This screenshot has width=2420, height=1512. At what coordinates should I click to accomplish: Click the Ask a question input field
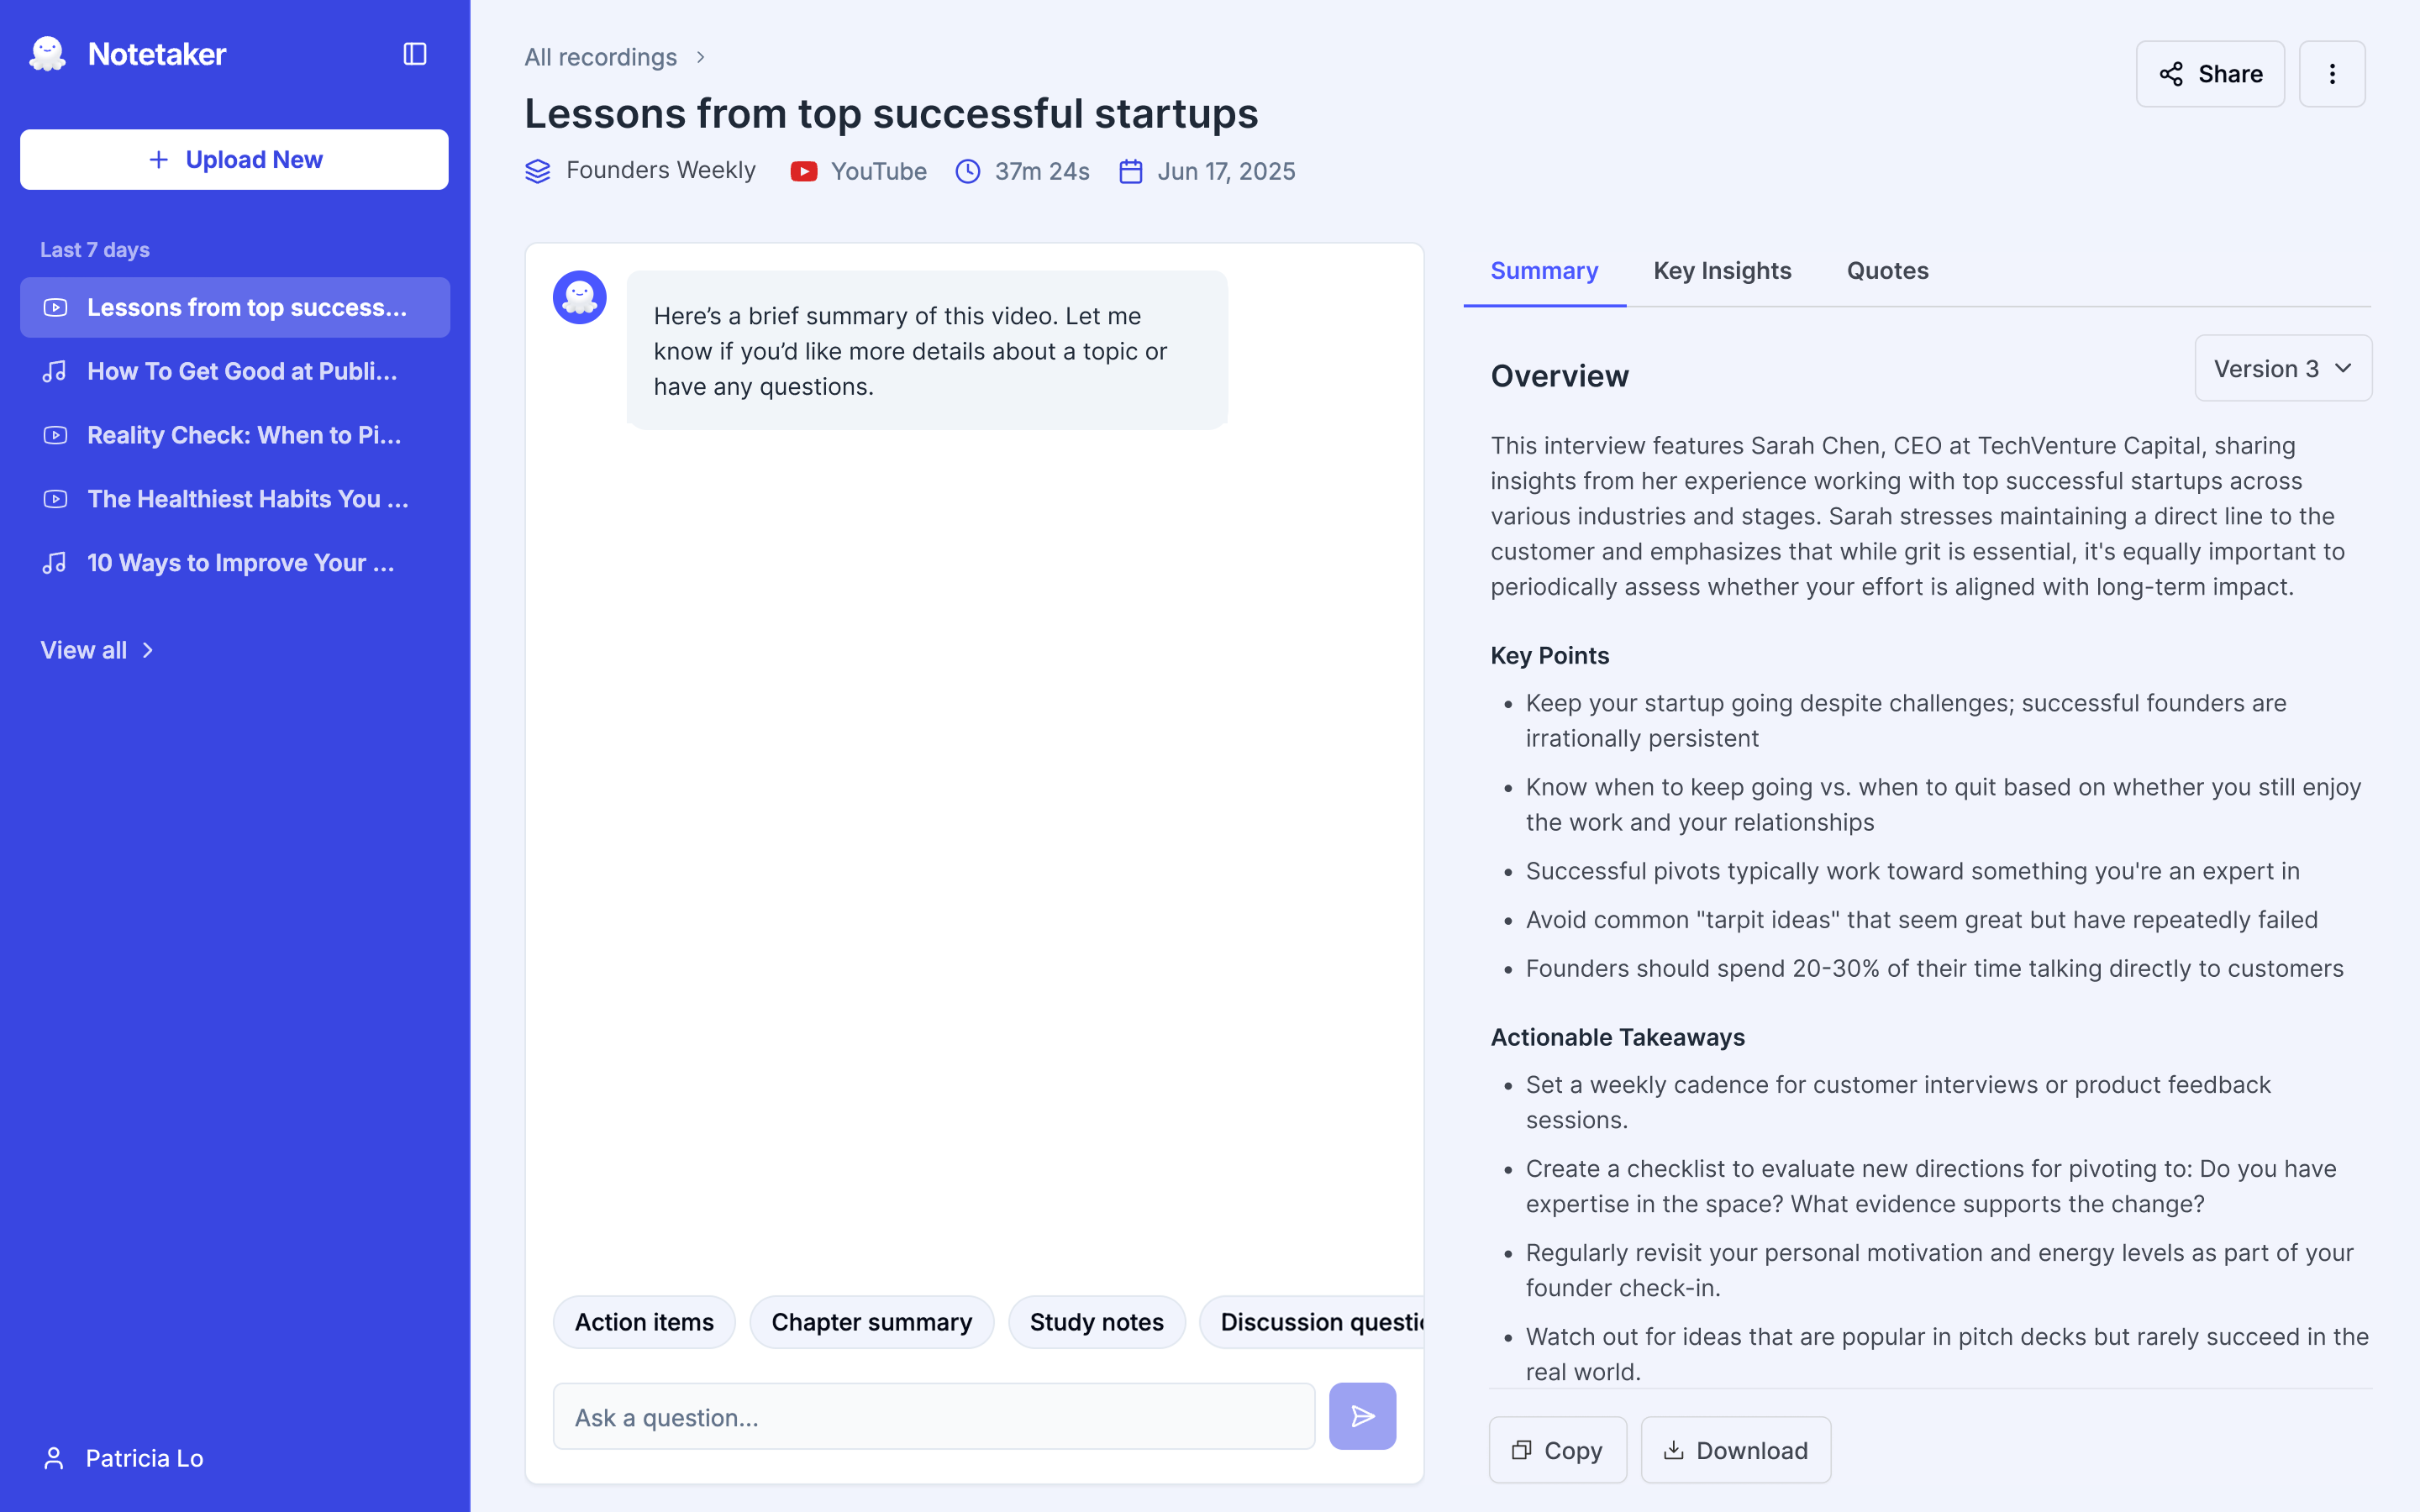pos(934,1416)
